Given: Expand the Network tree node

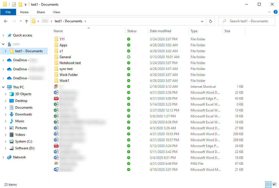Looking at the screenshot, I should (x=3, y=157).
